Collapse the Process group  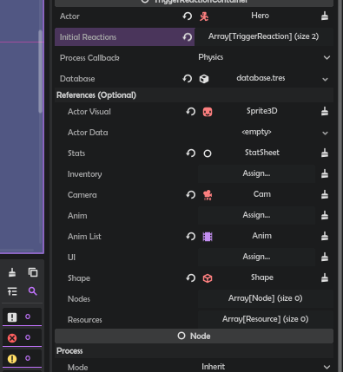[x=194, y=351]
